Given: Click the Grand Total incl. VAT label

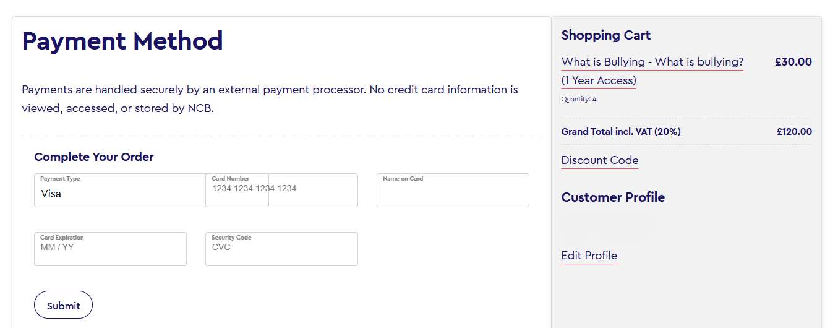Looking at the screenshot, I should (620, 132).
